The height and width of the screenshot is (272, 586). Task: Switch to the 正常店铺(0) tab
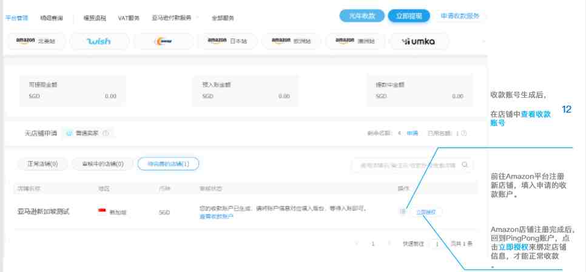[x=42, y=164]
